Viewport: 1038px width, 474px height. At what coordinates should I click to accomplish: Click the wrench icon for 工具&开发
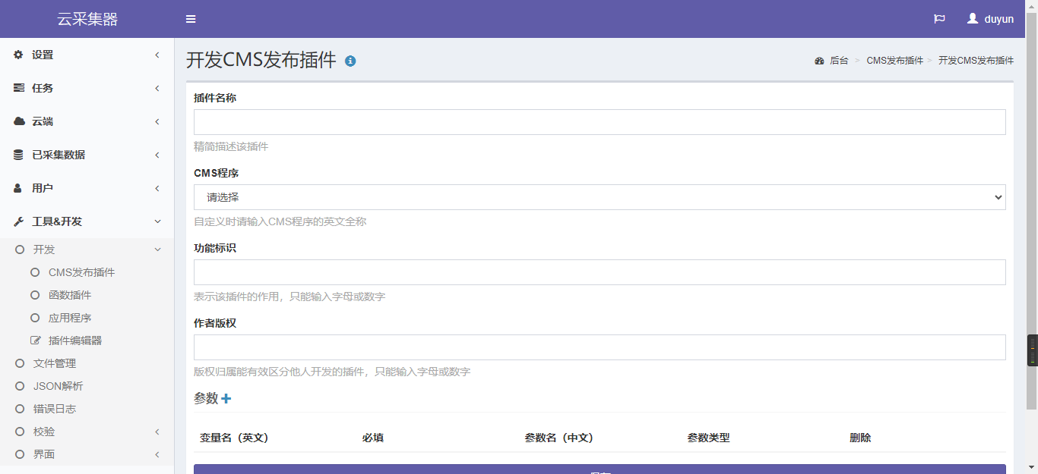[x=19, y=221]
